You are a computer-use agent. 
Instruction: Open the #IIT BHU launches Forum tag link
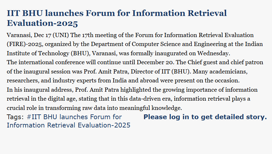point(74,117)
